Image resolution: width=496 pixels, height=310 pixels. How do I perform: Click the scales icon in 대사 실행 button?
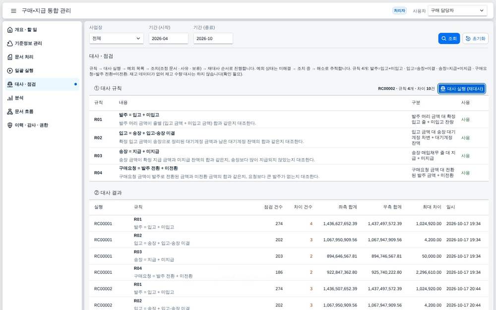tap(443, 89)
